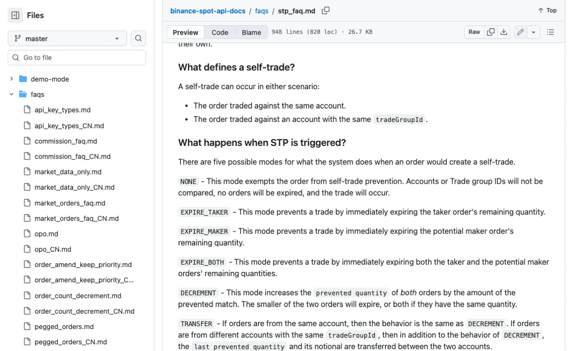This screenshot has width=573, height=351.
Task: Expand the demo-mode folder chevron
Action: pyautogui.click(x=11, y=79)
